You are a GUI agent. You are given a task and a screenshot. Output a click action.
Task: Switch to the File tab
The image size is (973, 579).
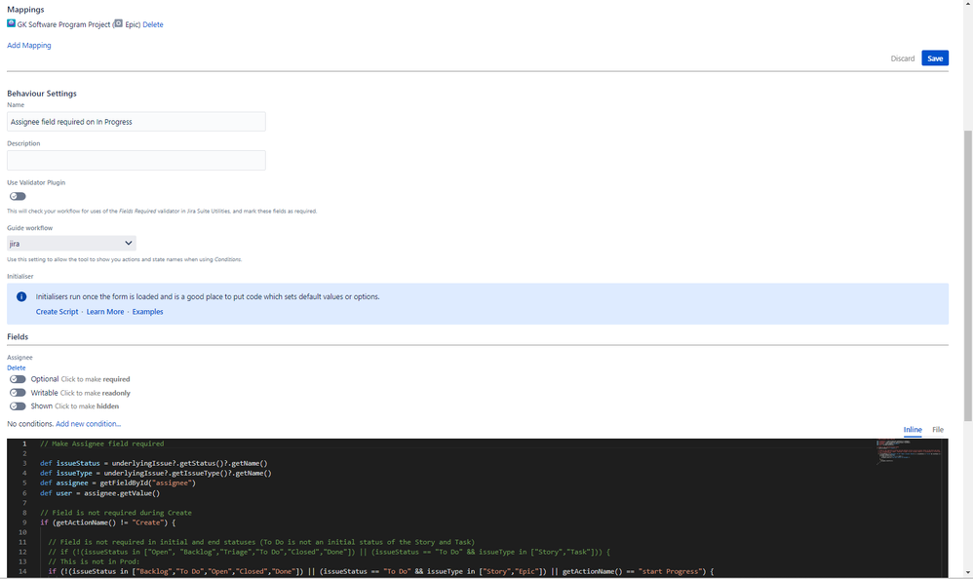point(938,429)
